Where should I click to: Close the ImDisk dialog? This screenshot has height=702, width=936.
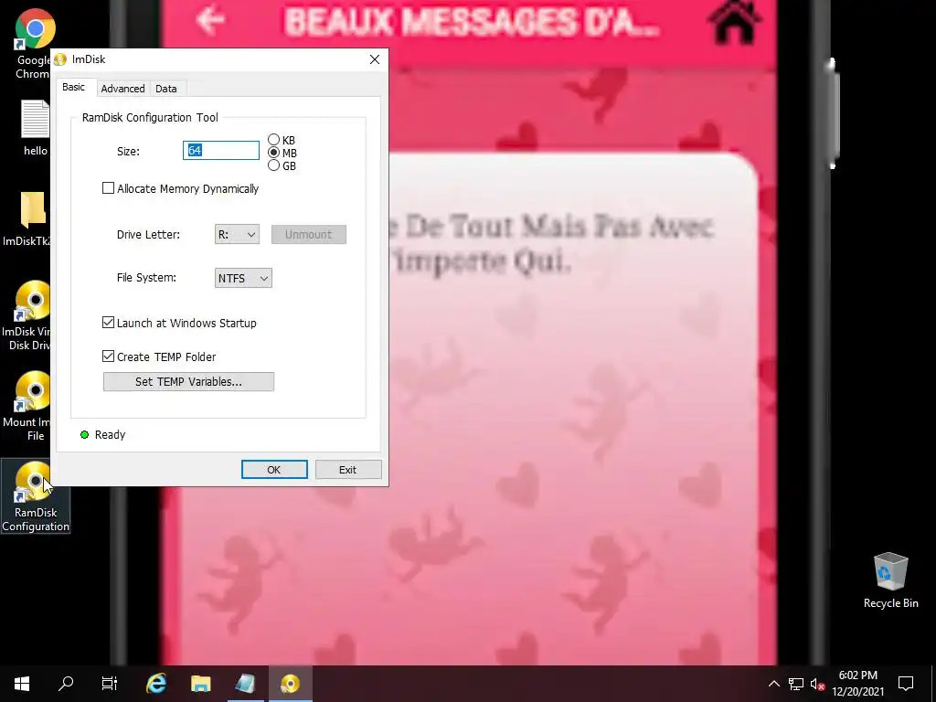pyautogui.click(x=374, y=59)
